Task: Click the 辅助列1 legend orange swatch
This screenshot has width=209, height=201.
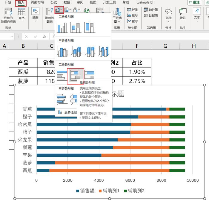Action: click(x=100, y=191)
